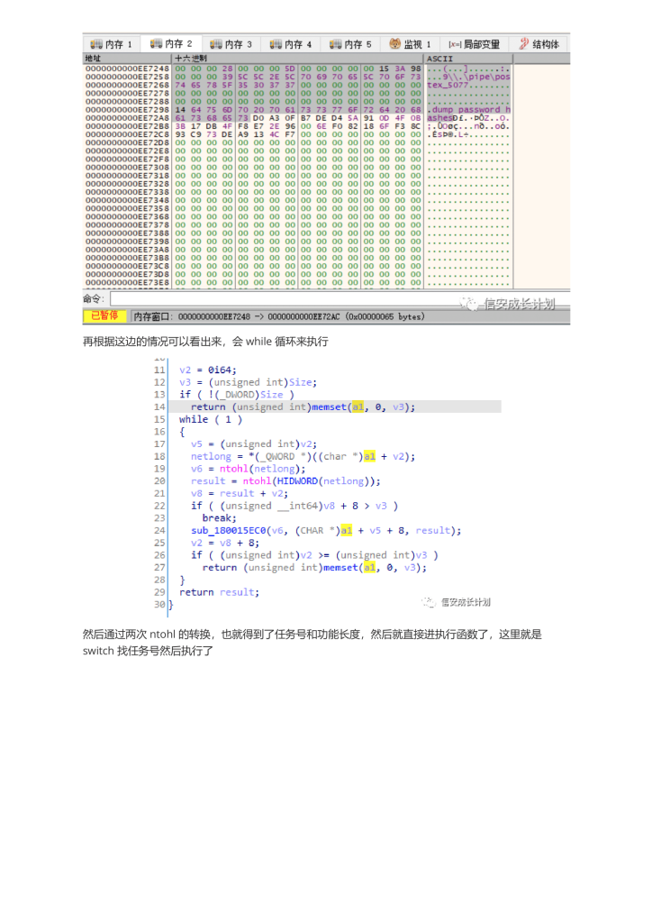The image size is (652, 923).
Task: Select address row 0000000000EE7268
Action: pyautogui.click(x=127, y=86)
